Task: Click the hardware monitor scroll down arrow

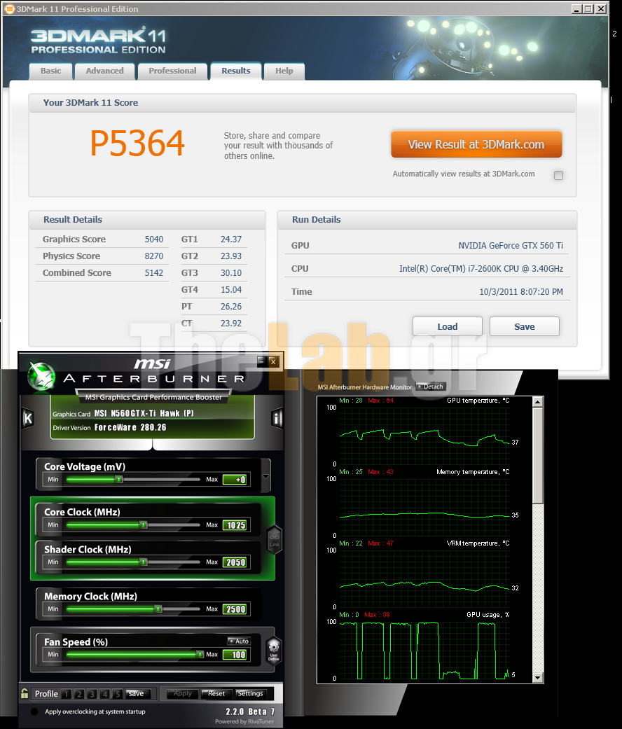Action: (x=538, y=678)
